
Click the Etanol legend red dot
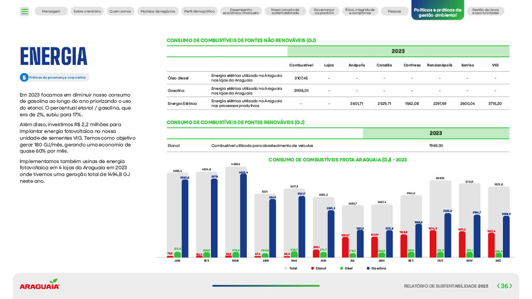click(312, 268)
